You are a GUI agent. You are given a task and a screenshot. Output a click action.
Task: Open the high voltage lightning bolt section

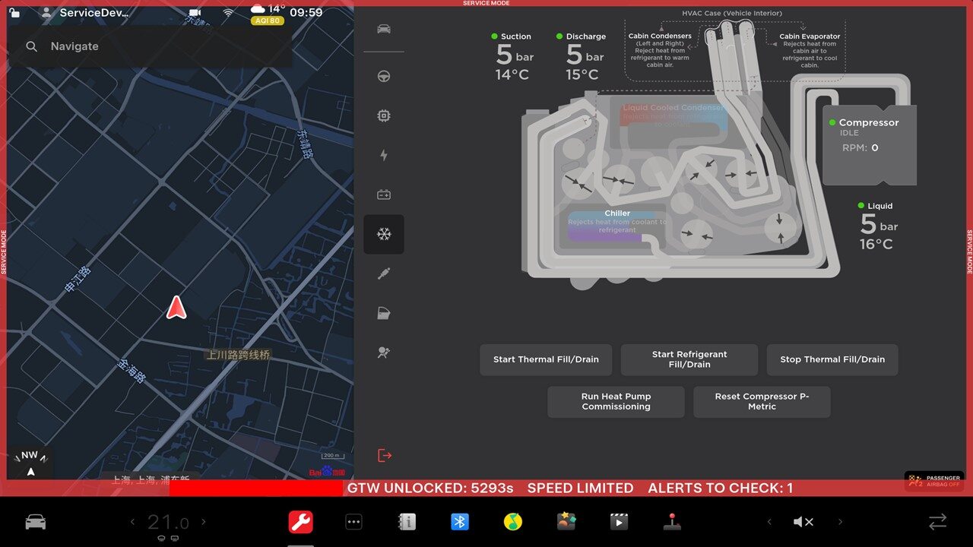point(384,155)
